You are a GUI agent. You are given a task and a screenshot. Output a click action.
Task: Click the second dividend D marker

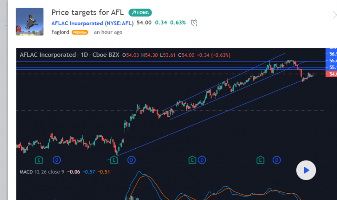(x=131, y=160)
